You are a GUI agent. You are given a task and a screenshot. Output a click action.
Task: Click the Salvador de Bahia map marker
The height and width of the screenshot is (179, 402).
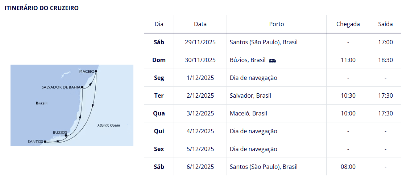pyautogui.click(x=82, y=87)
